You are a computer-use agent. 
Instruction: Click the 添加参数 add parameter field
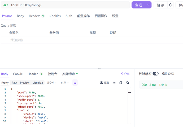tap(17, 40)
